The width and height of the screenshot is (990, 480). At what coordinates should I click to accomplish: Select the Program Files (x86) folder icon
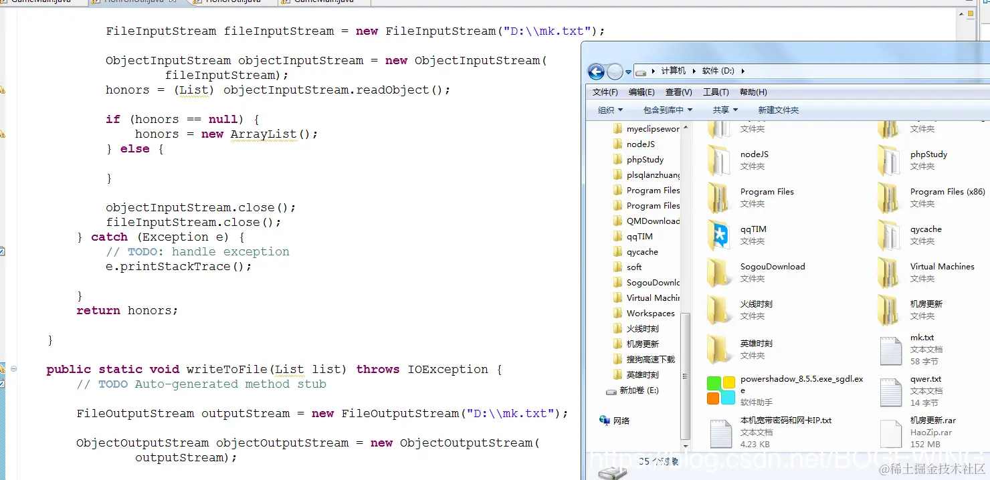tap(890, 197)
